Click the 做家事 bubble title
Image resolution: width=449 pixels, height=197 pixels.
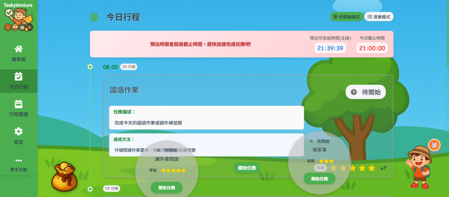point(320,150)
